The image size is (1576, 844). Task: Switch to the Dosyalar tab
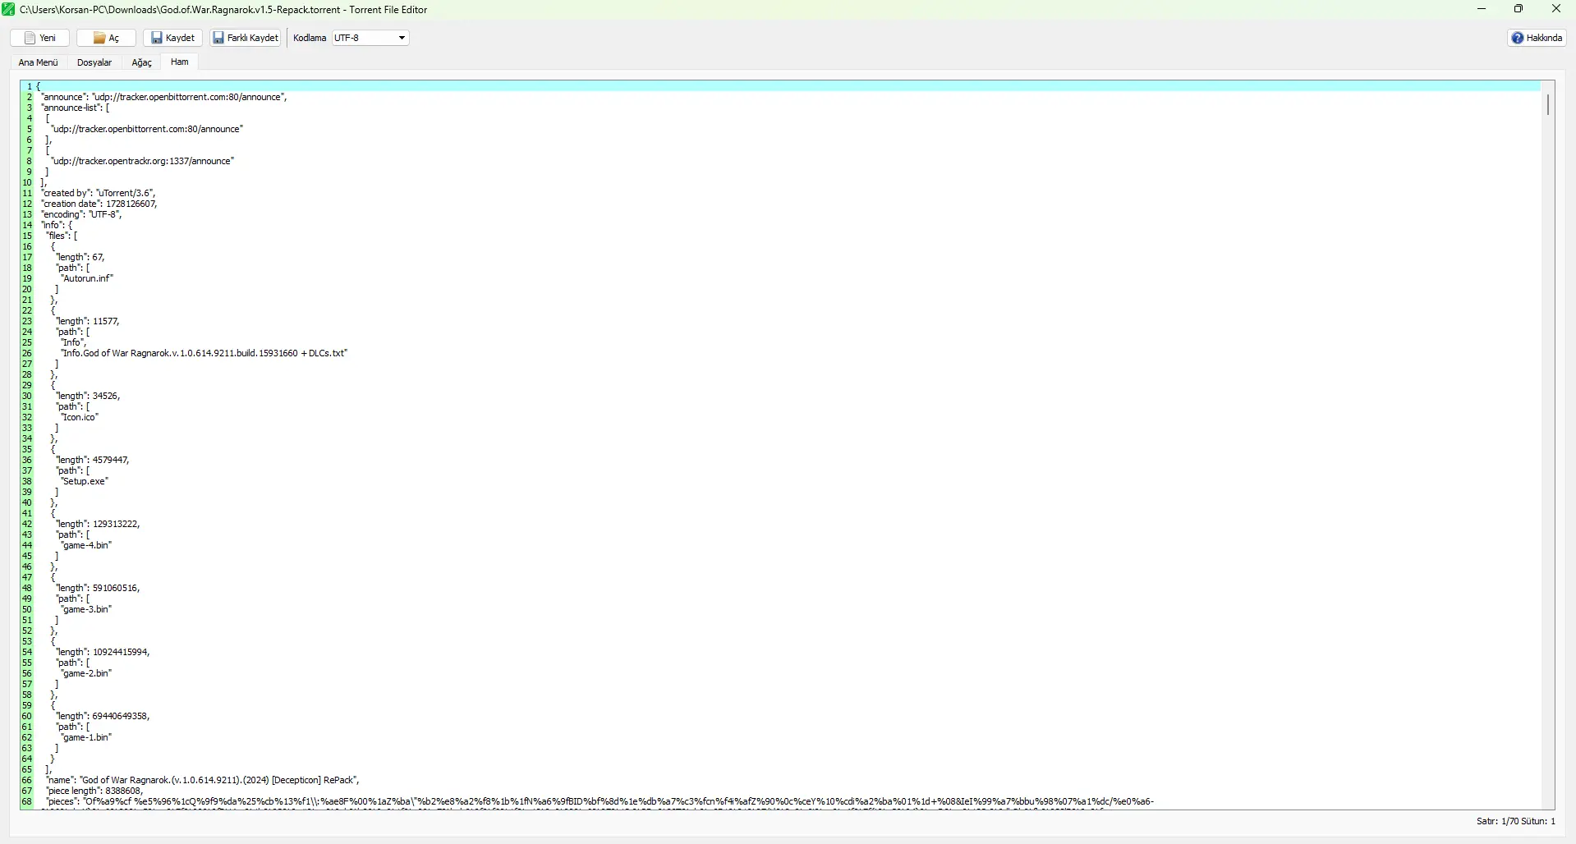tap(94, 62)
